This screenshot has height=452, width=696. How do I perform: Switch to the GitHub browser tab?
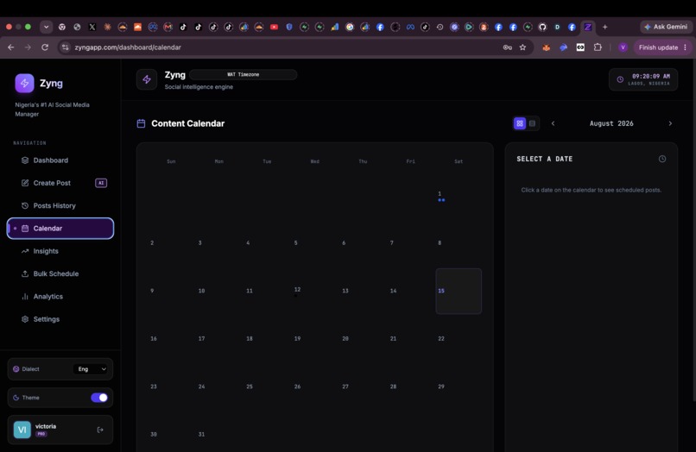[542, 27]
